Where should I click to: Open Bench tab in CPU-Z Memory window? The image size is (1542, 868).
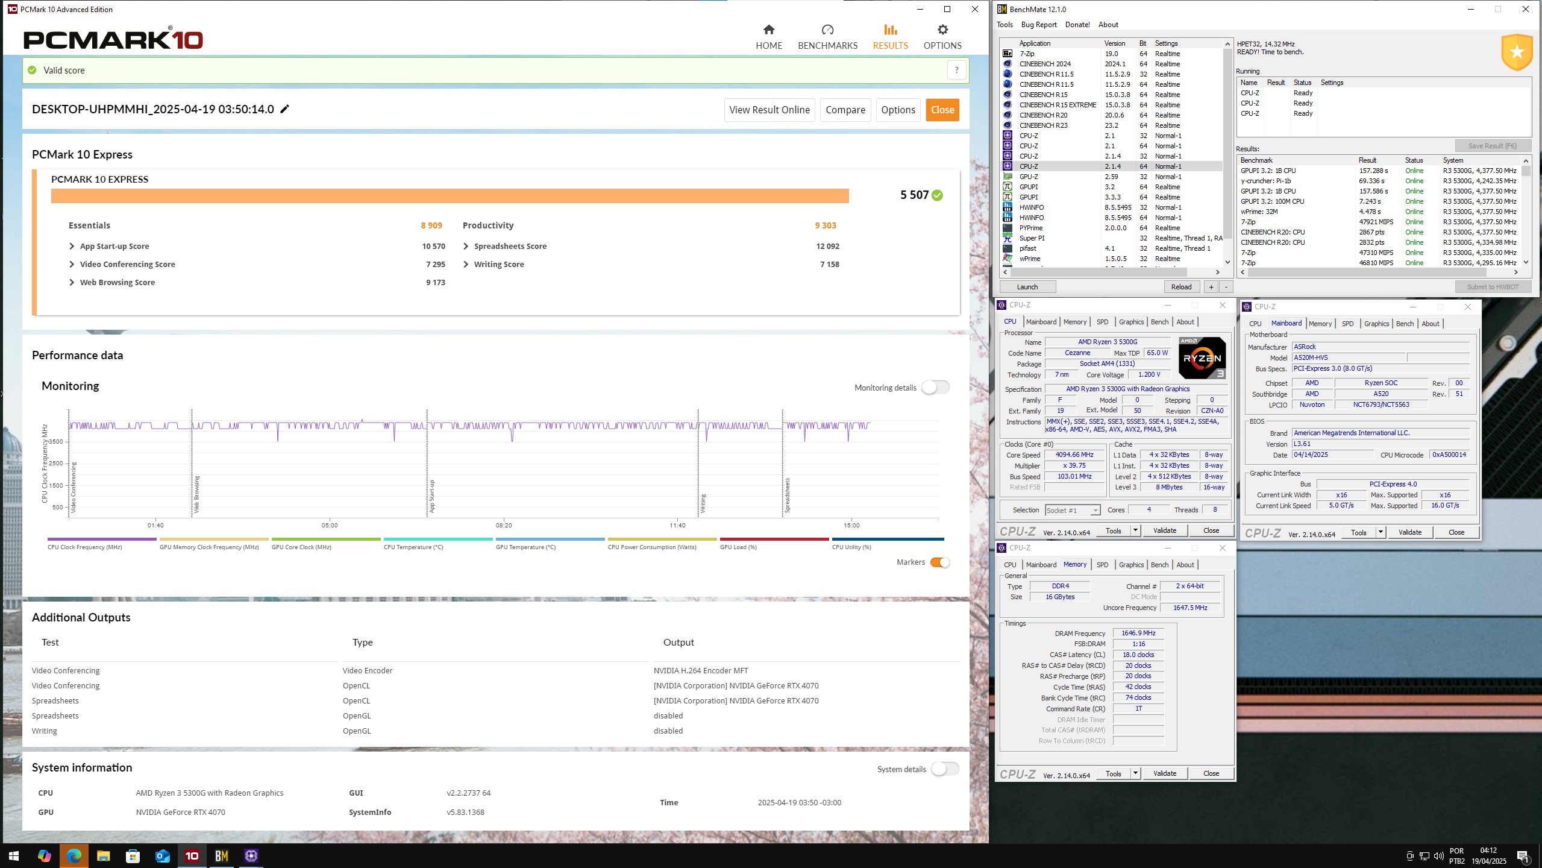tap(1159, 565)
